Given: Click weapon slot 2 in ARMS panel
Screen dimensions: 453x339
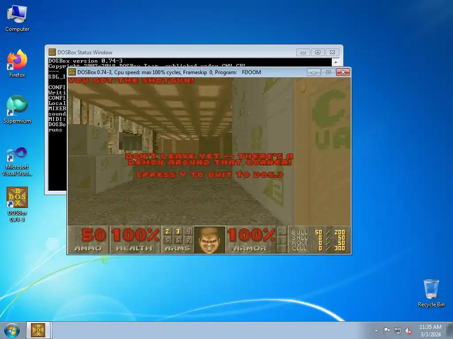Looking at the screenshot, I should pyautogui.click(x=167, y=231).
